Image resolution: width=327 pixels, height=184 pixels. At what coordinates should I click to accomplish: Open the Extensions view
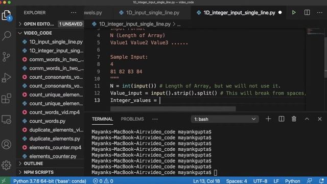(x=6, y=99)
